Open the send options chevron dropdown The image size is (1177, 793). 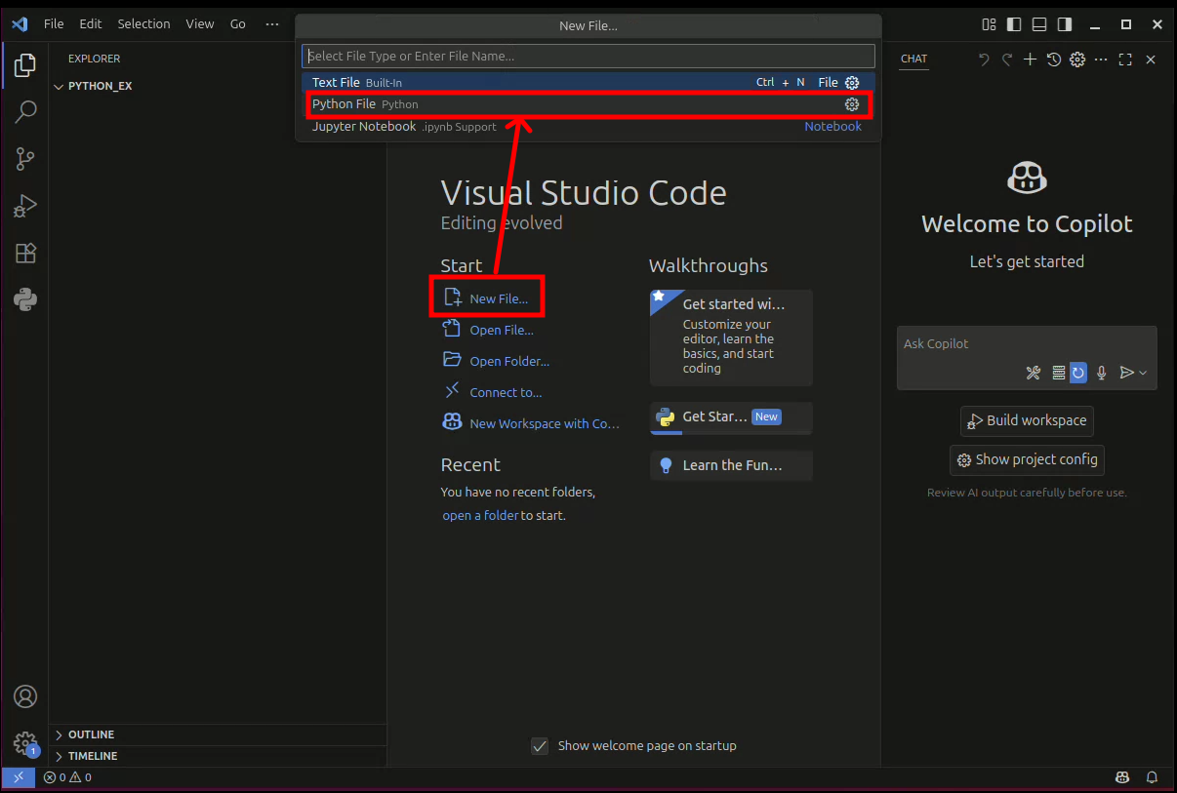[1143, 373]
